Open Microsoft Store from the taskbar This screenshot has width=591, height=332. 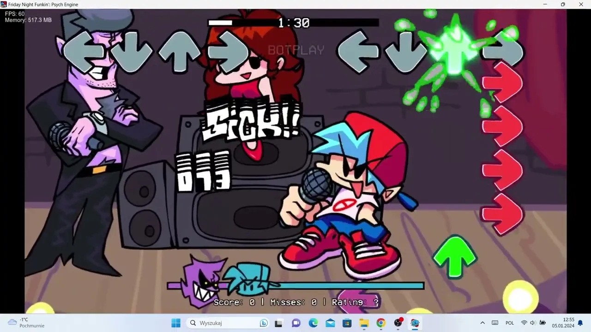coord(347,323)
